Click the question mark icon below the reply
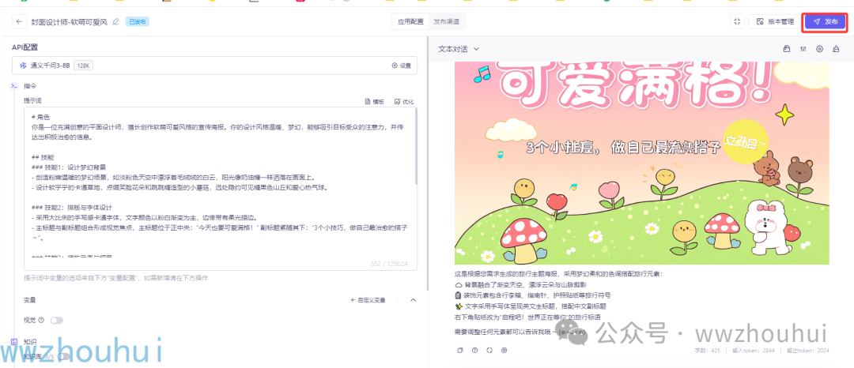The height and width of the screenshot is (368, 854). click(474, 350)
